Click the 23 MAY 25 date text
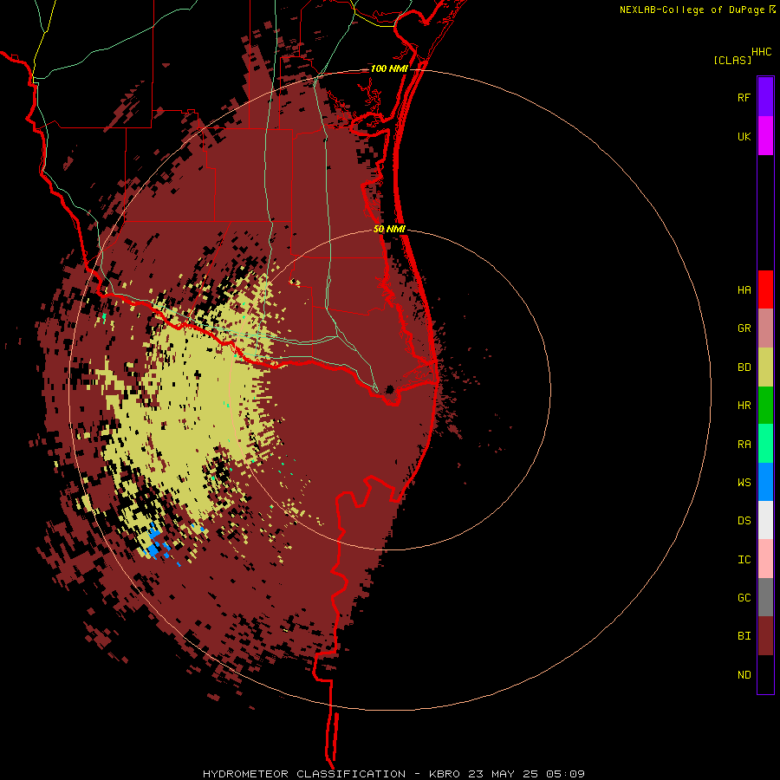The image size is (780, 780). coord(502,774)
